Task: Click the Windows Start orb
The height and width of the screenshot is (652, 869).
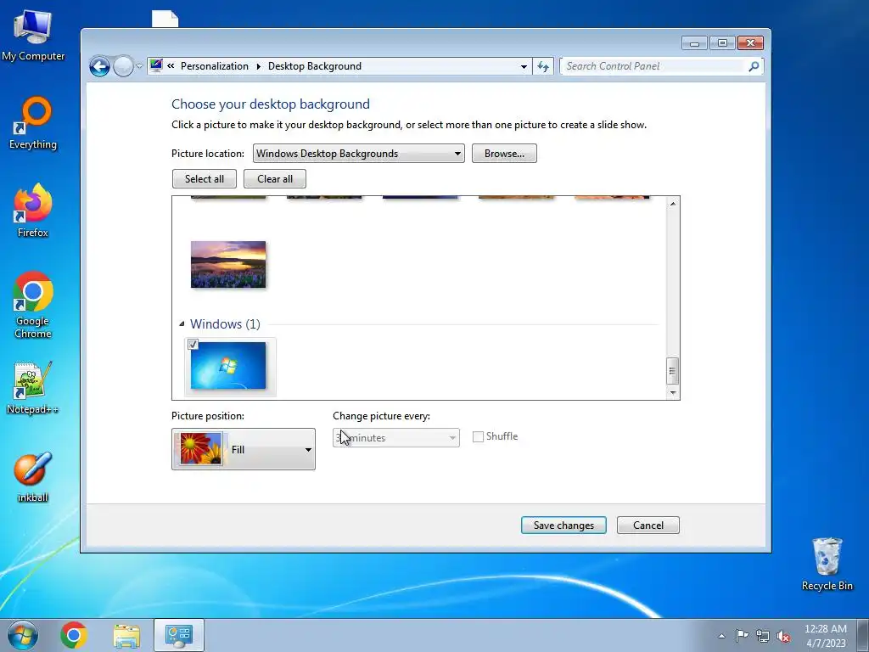Action: tap(23, 635)
